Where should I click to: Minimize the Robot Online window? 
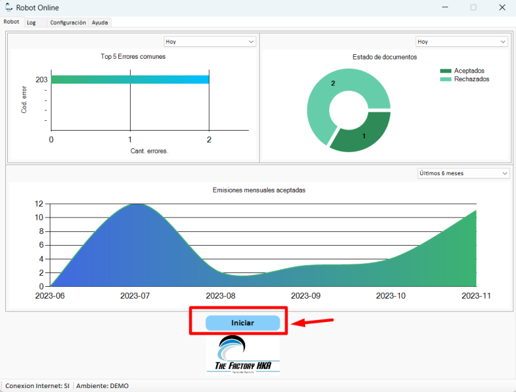(x=445, y=7)
